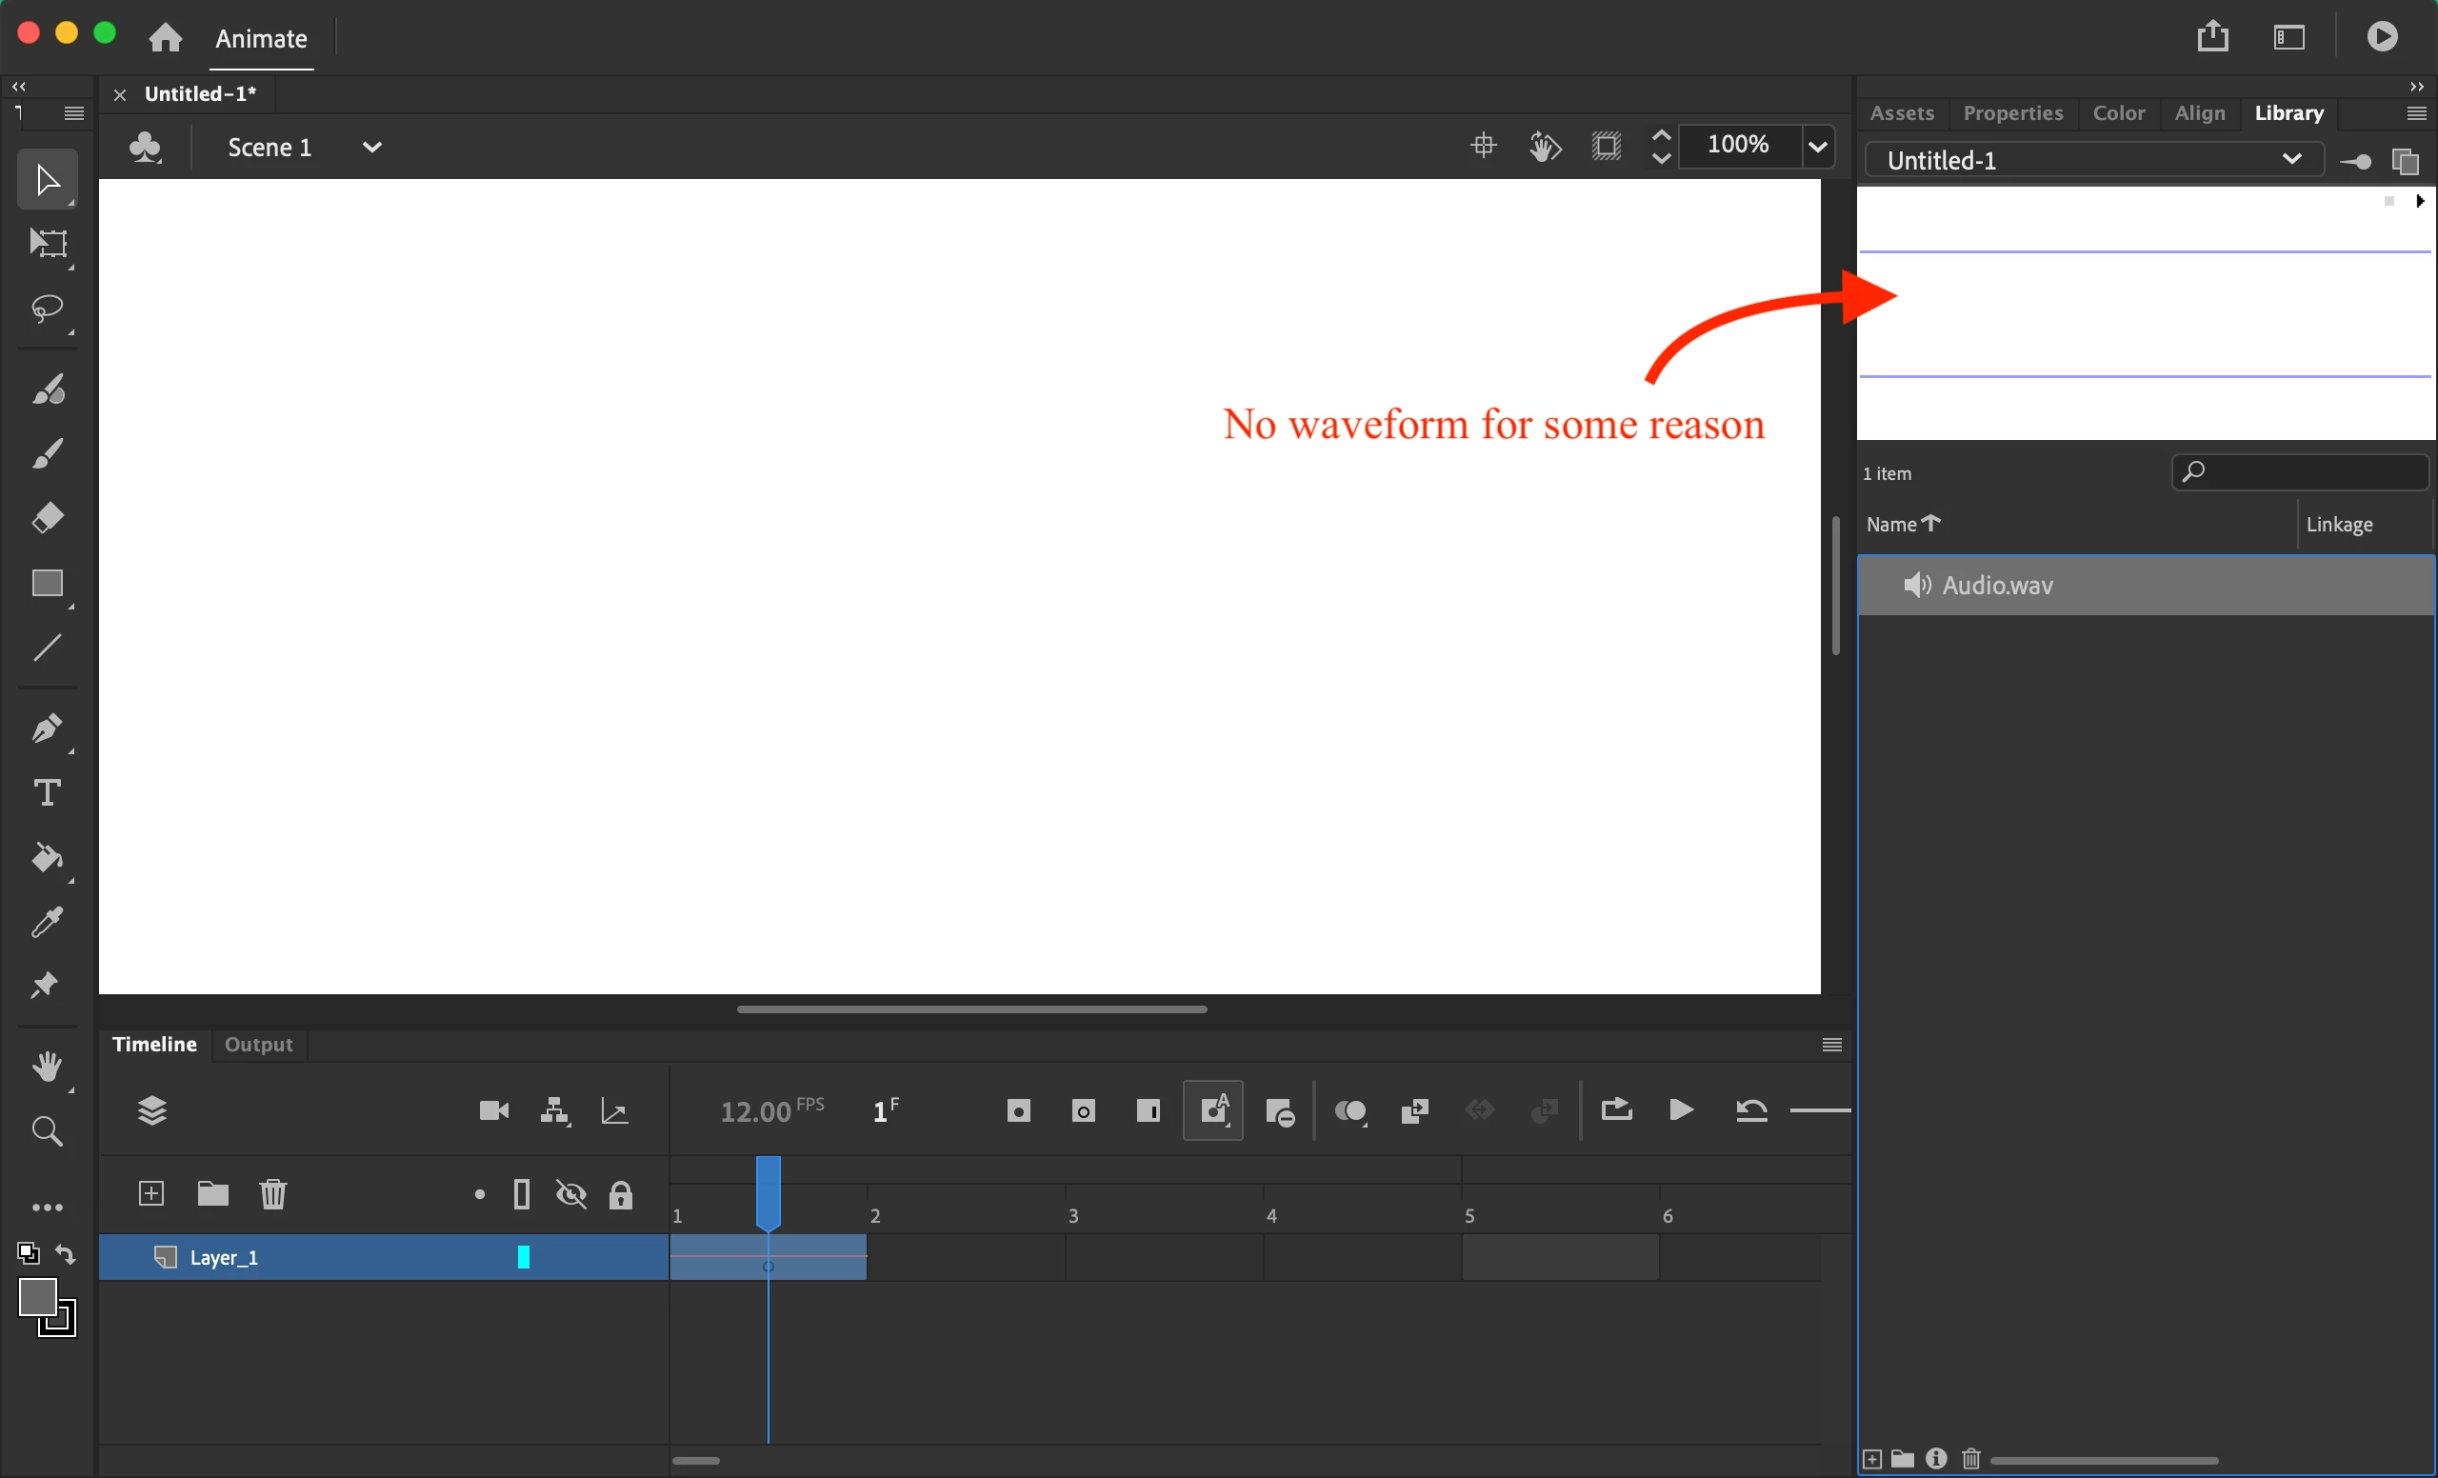Select the Lasso tool
The height and width of the screenshot is (1478, 2438).
point(47,309)
